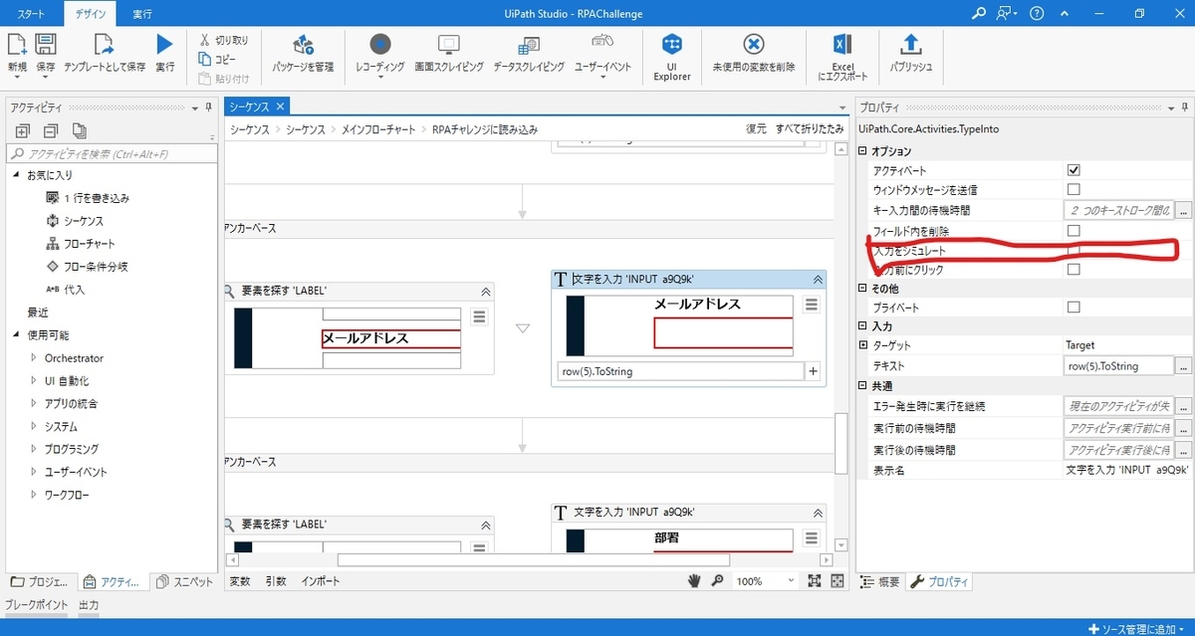Expand all activities tree icon

22,131
